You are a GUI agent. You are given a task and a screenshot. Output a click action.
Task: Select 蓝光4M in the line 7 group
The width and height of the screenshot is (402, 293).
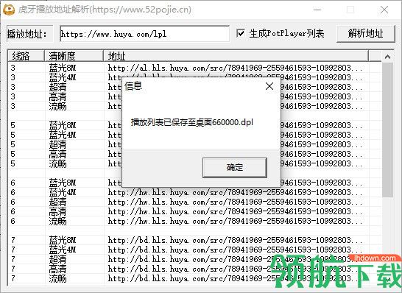[x=63, y=250]
